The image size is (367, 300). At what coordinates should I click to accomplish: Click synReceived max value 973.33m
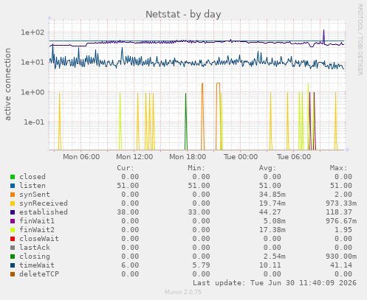tap(341, 203)
